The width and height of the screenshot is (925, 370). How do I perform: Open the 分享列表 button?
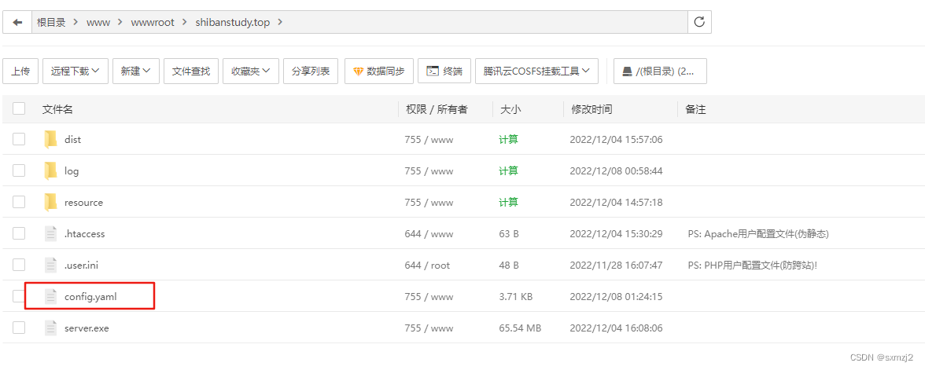coord(310,71)
